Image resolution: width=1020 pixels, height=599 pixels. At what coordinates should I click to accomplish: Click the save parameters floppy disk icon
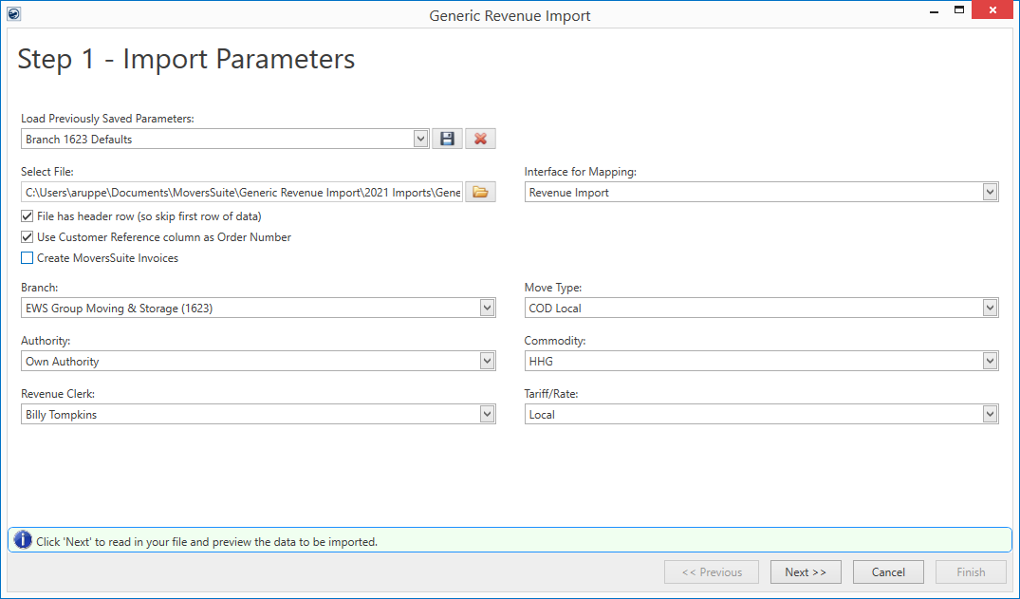tap(447, 140)
